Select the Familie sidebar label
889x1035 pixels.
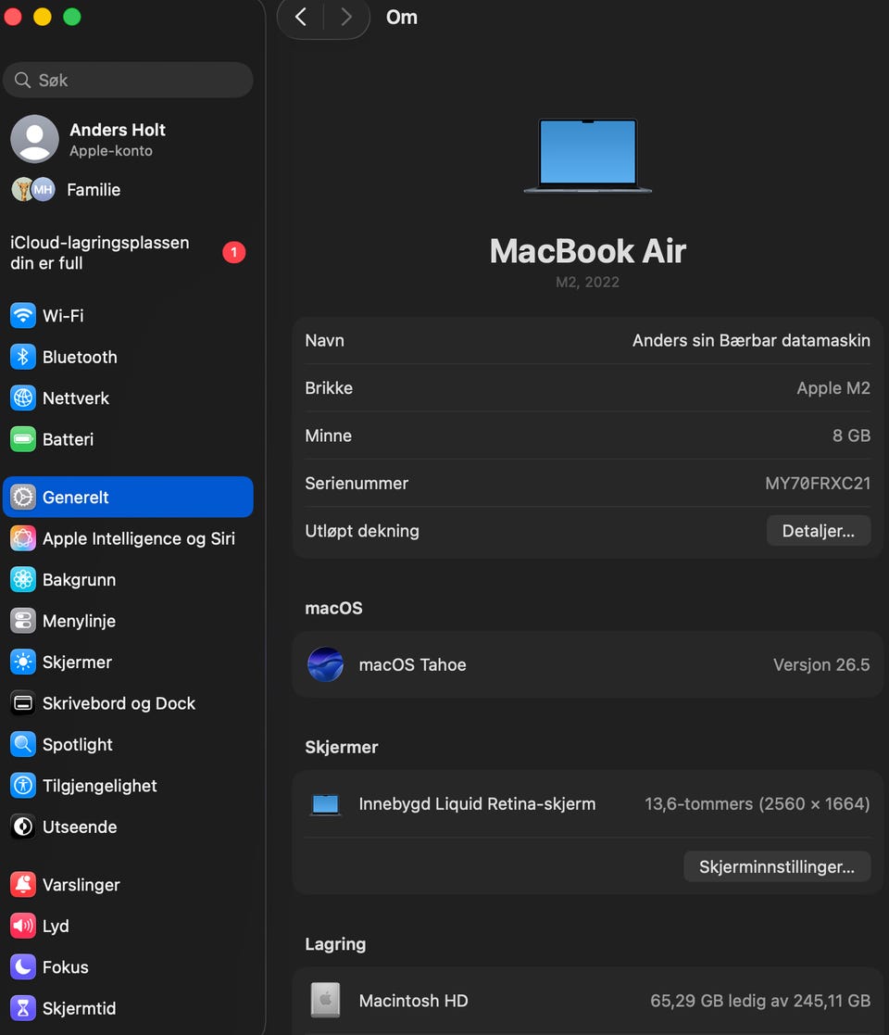[x=94, y=190]
